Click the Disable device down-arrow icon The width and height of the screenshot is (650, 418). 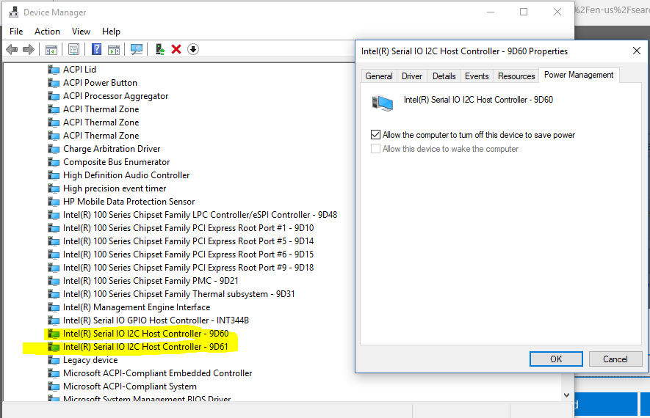pyautogui.click(x=193, y=49)
